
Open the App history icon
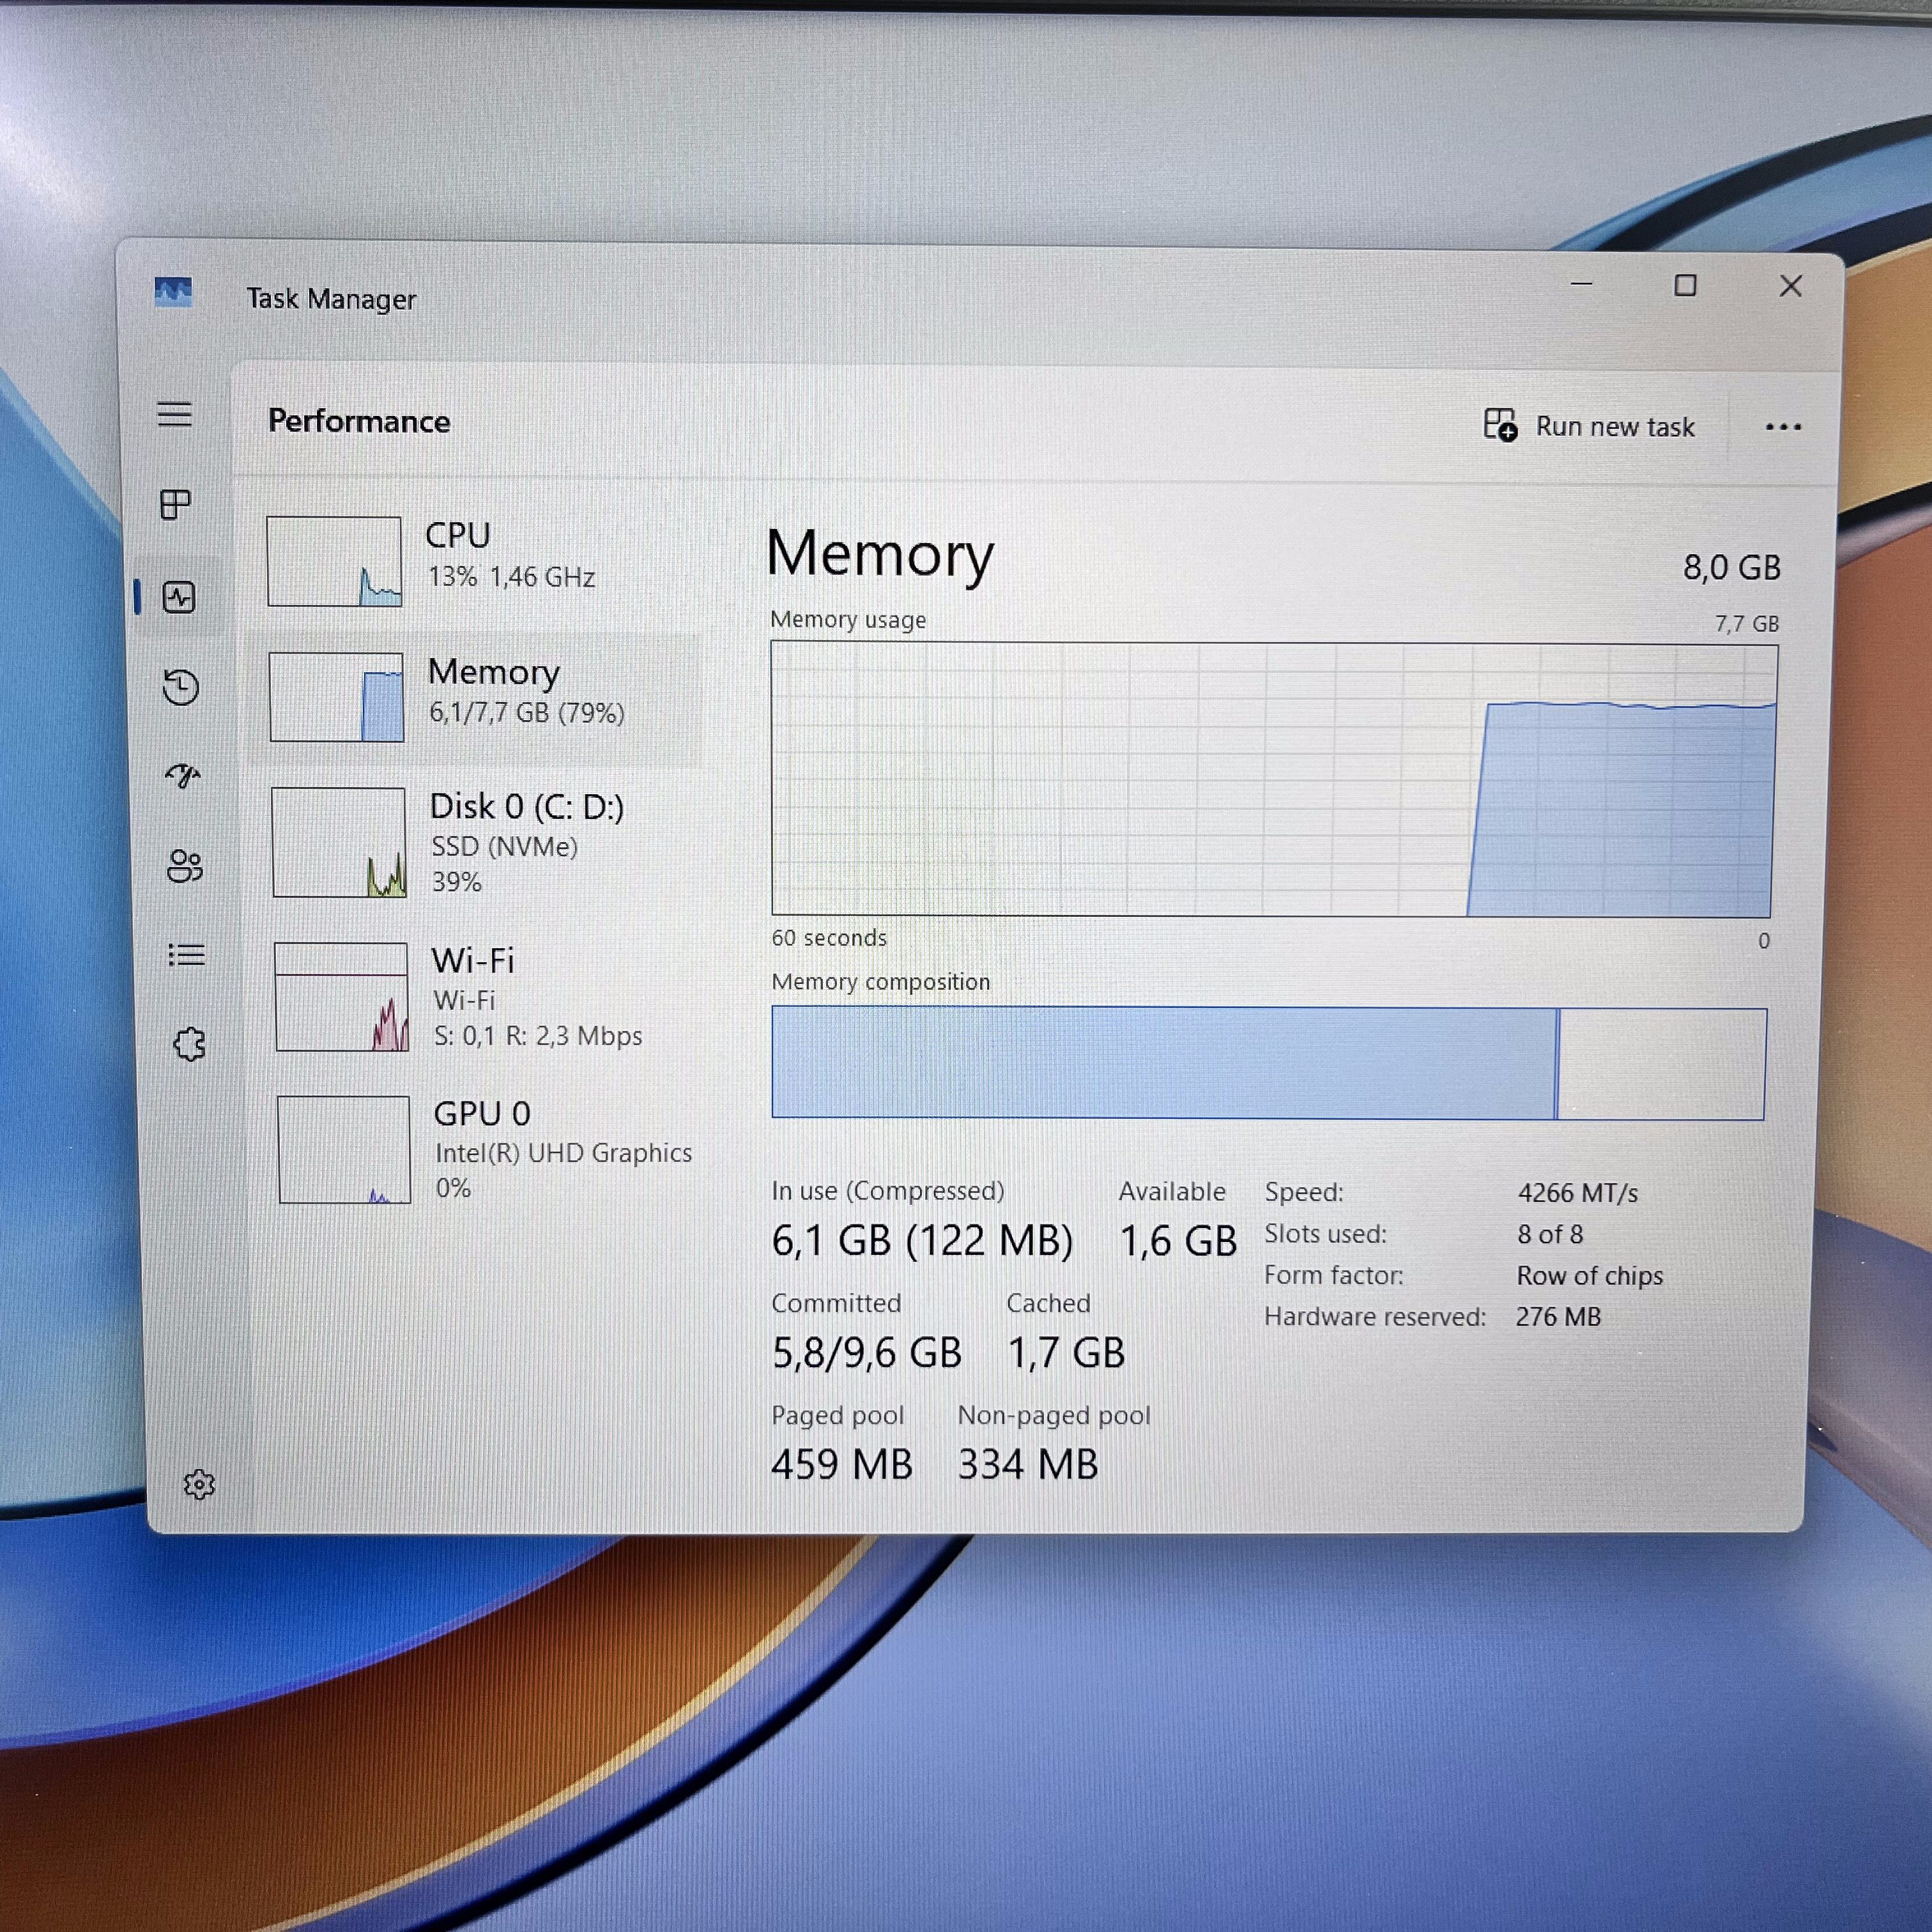click(x=181, y=687)
